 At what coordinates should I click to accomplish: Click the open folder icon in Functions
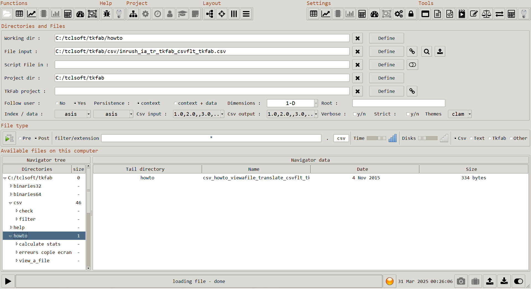click(7, 14)
